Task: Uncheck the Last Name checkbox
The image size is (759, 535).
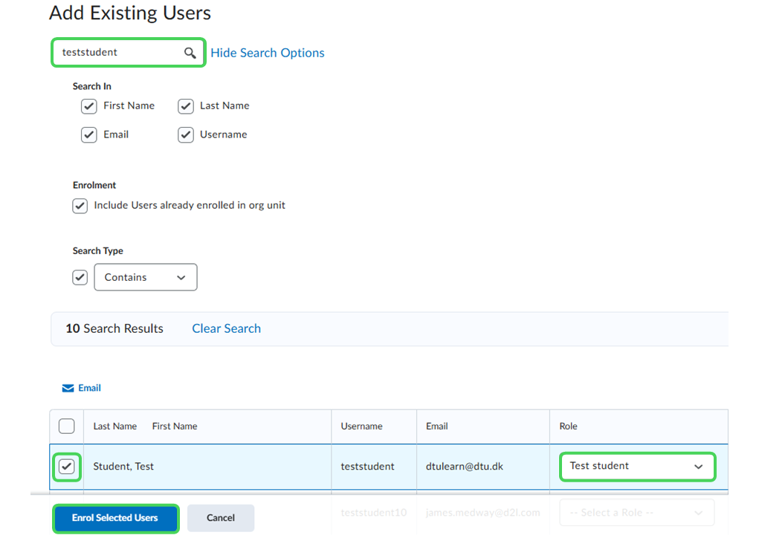Action: pos(186,106)
